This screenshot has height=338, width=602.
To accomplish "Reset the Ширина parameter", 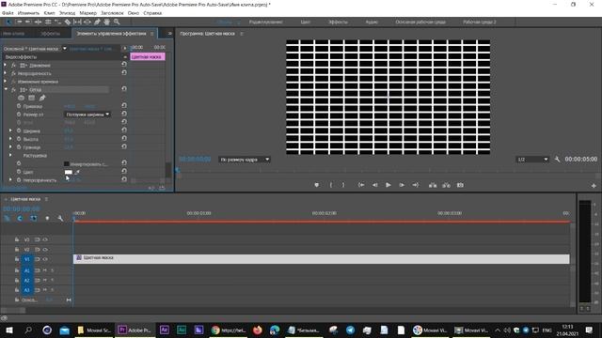I will click(x=124, y=131).
